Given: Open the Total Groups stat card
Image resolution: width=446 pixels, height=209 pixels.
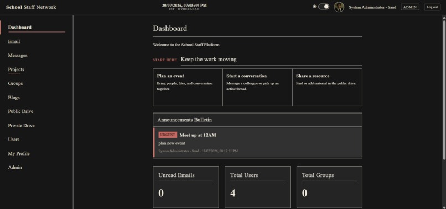Looking at the screenshot, I should [x=329, y=187].
